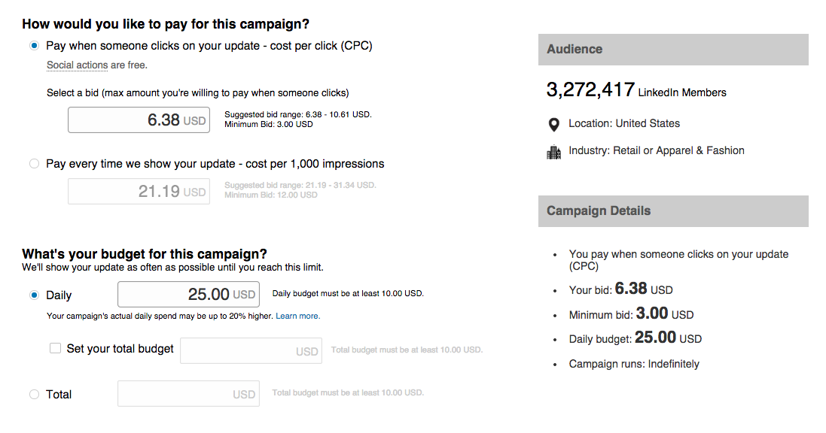The height and width of the screenshot is (433, 826).
Task: Click the Location: United States text
Action: pos(624,123)
